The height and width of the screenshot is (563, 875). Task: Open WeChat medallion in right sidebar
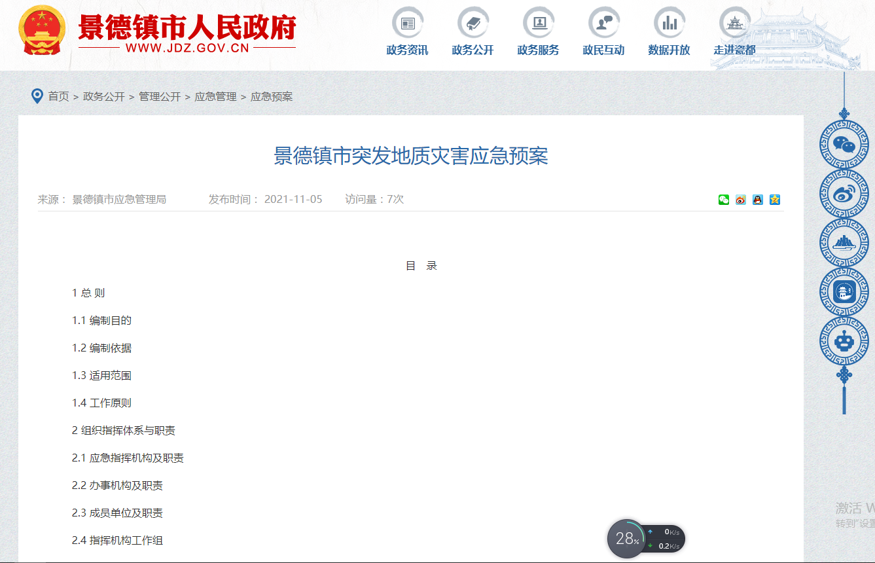844,145
